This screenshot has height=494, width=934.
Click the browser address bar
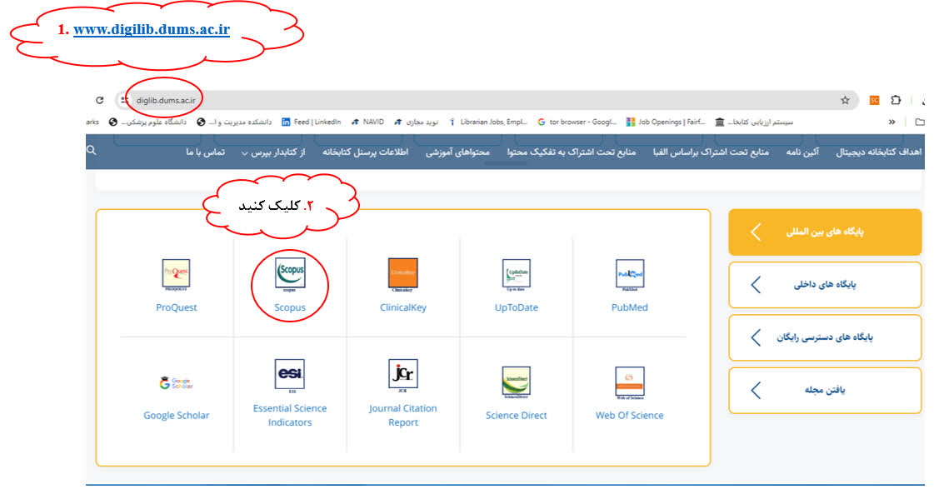(x=500, y=100)
